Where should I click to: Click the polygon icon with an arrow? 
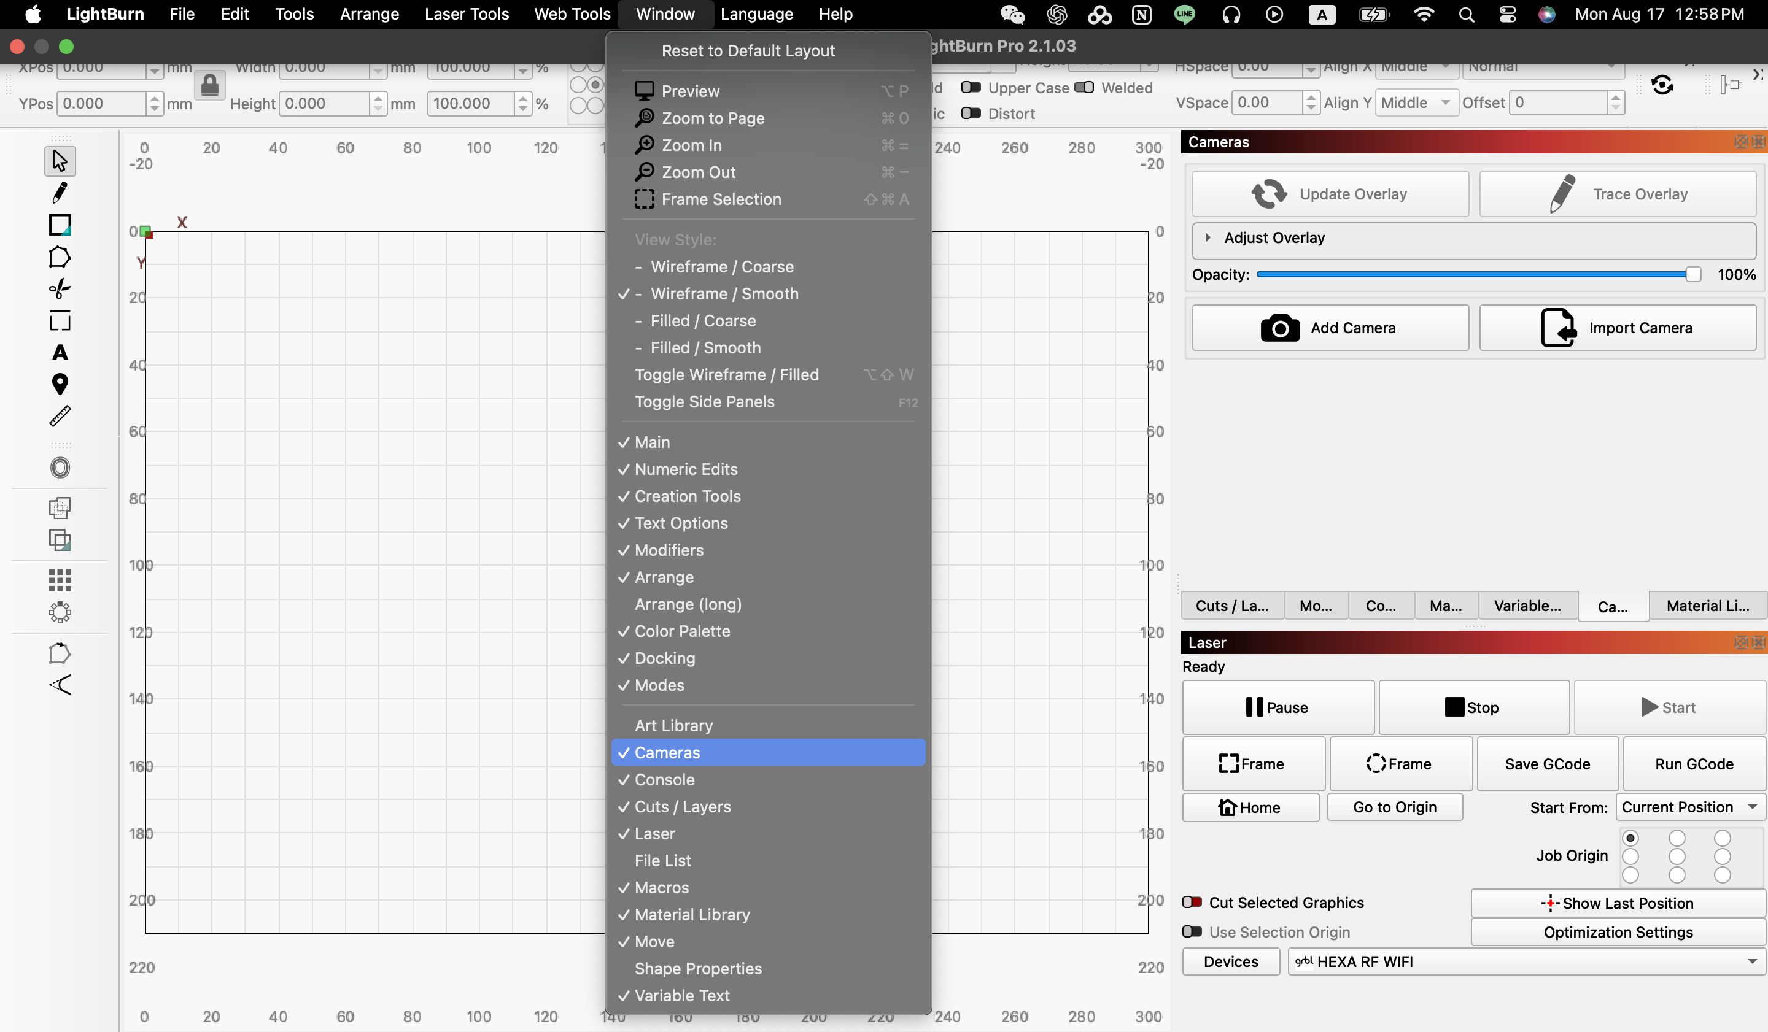(60, 653)
